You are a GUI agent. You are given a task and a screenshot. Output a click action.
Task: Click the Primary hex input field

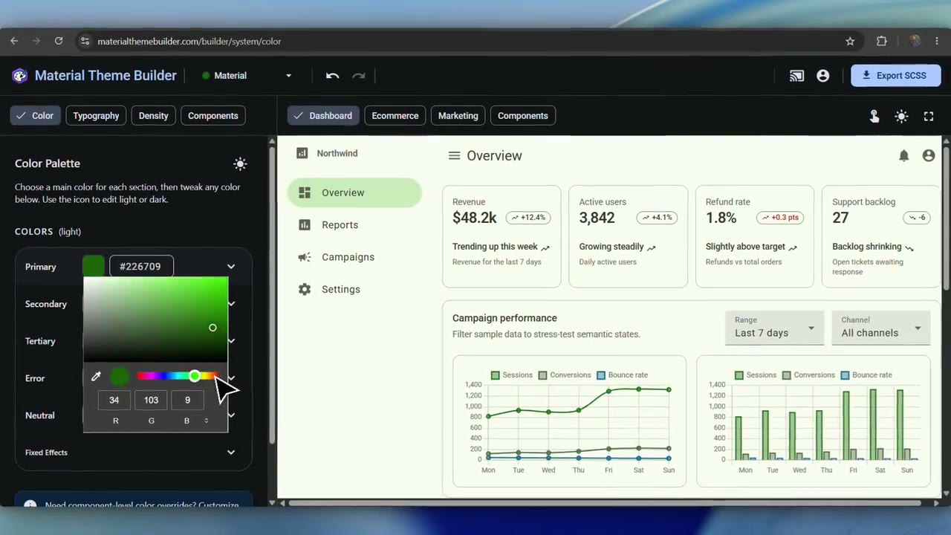point(141,267)
